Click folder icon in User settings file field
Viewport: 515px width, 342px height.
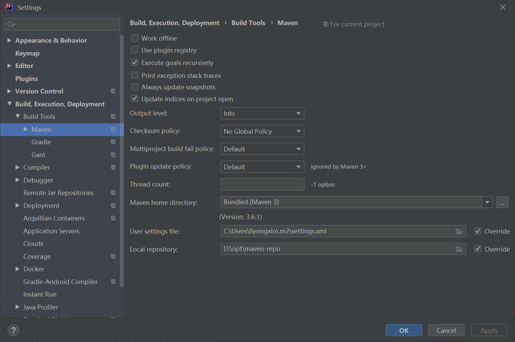click(459, 231)
